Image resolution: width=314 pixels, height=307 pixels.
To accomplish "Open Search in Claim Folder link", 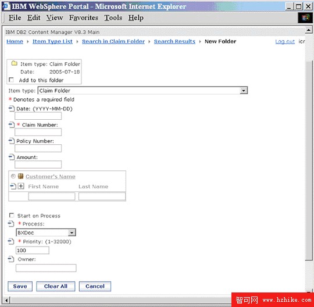I will [113, 41].
